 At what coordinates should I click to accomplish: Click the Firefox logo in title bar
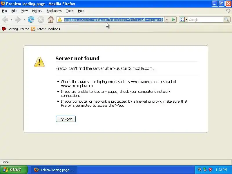click(x=3, y=3)
